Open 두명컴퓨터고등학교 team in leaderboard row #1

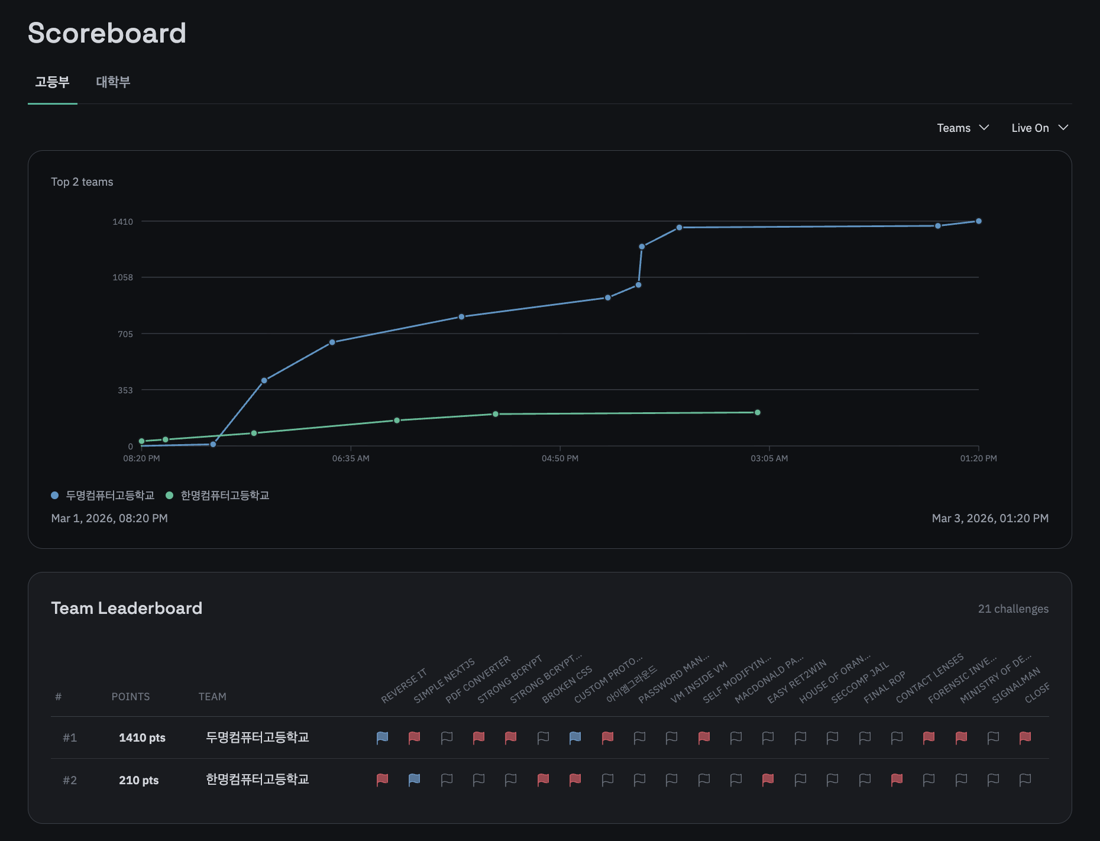tap(257, 738)
